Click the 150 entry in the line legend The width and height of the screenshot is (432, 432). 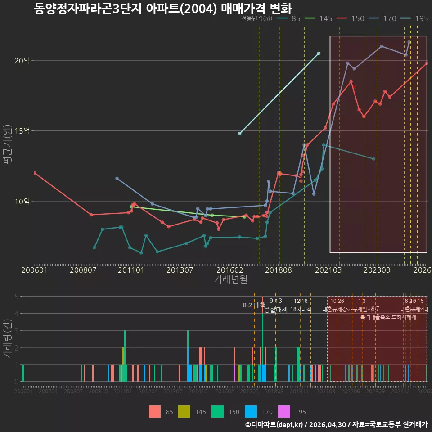tap(351, 18)
